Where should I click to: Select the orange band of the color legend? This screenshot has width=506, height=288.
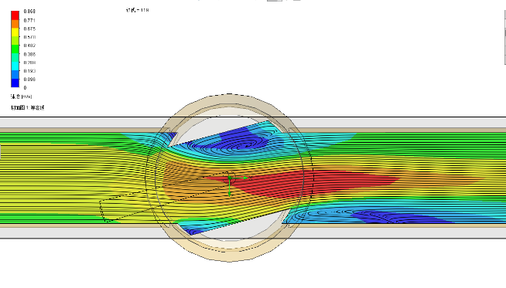click(x=15, y=24)
